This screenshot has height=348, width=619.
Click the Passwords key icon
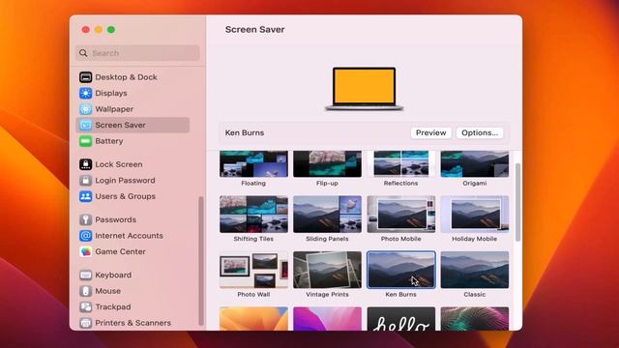point(86,219)
